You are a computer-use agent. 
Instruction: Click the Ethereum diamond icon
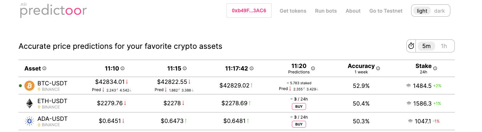tap(29, 103)
